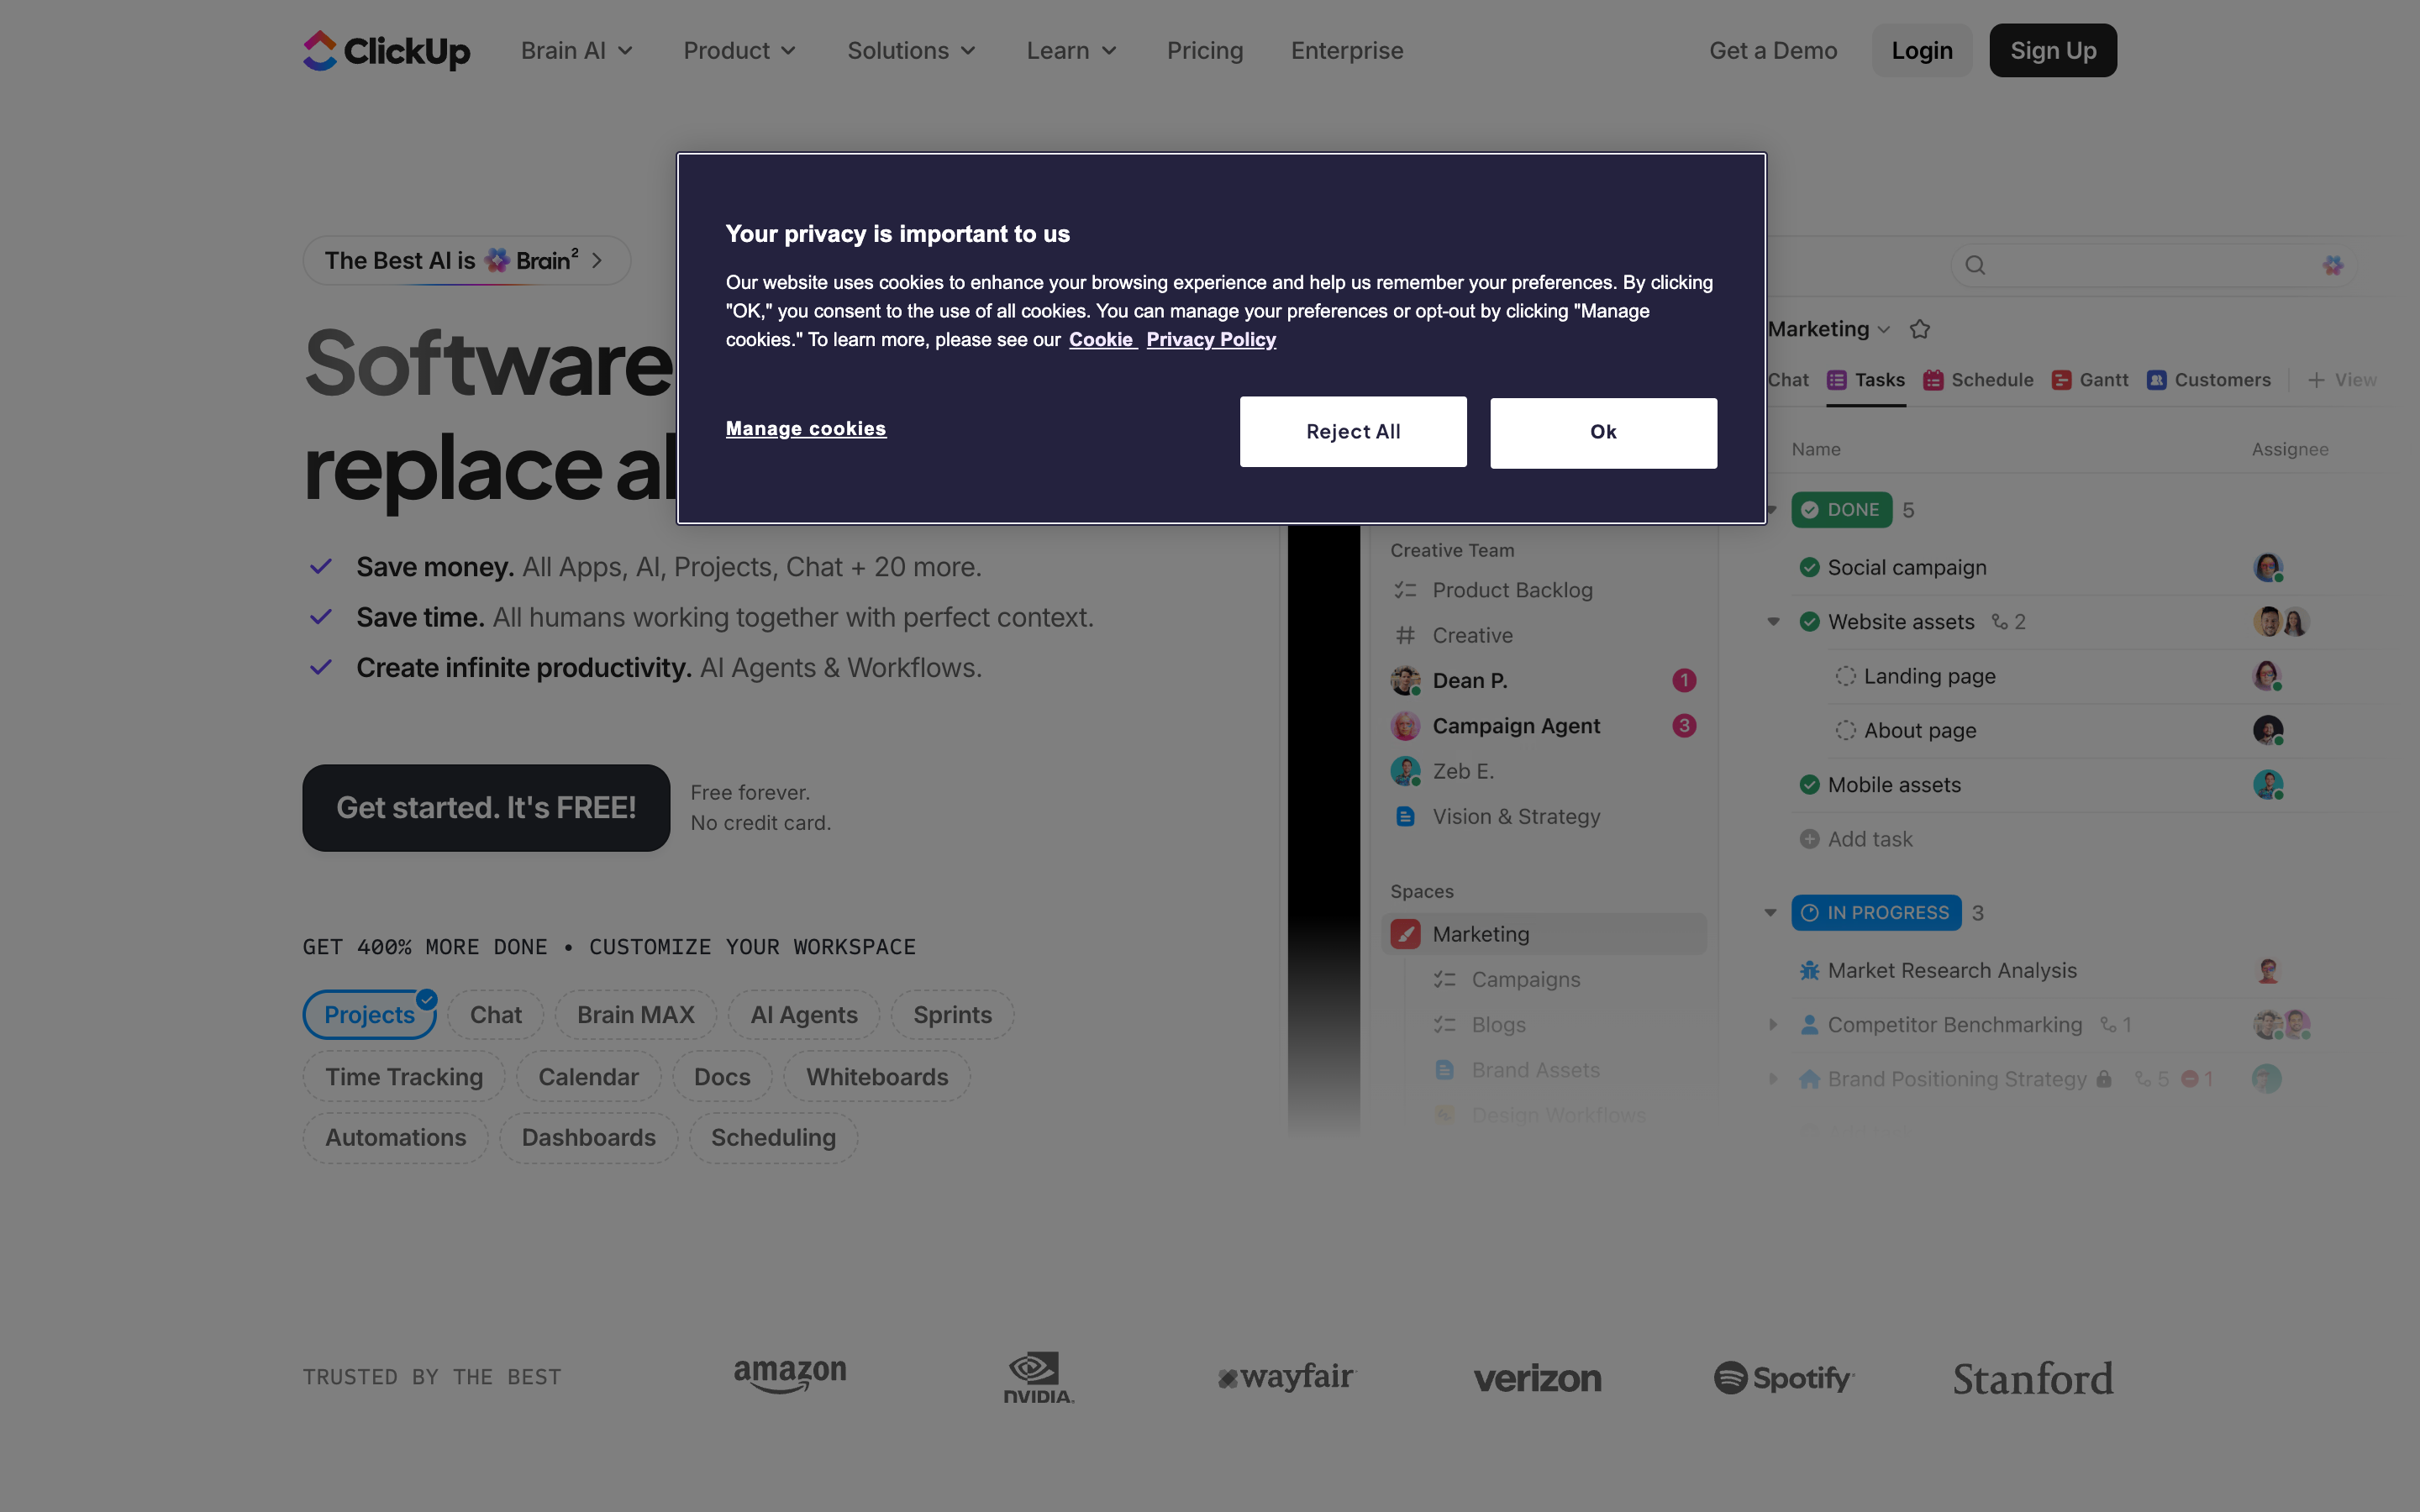Select the Sprints chip
2420x1512 pixels.
[x=952, y=1014]
